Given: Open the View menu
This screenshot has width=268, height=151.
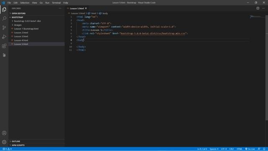Looking at the screenshot, I should click(x=34, y=3).
